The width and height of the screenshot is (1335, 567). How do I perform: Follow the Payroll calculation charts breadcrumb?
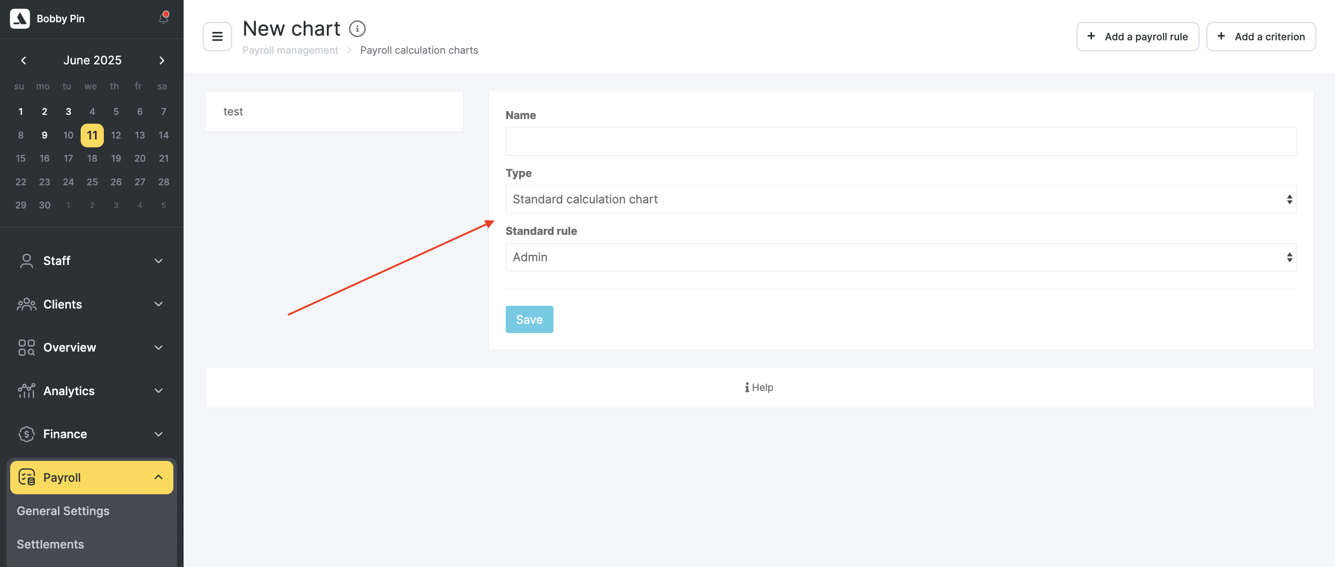tap(419, 50)
